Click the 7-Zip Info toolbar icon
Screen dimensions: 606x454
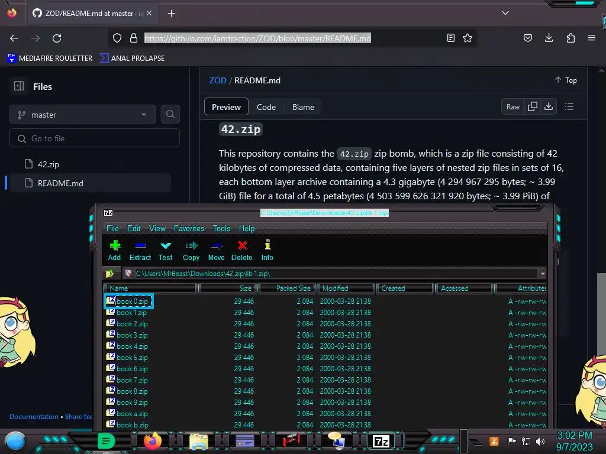(x=267, y=245)
